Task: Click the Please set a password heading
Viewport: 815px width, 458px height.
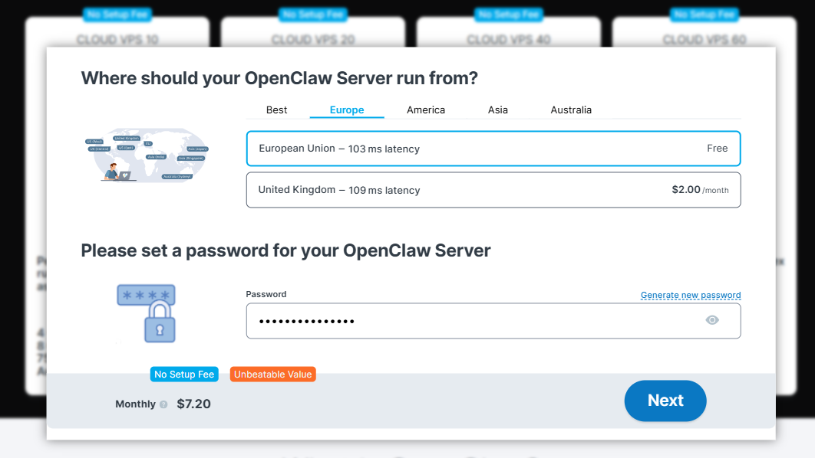Action: point(285,250)
